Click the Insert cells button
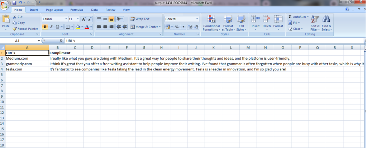Image resolution: width=367 pixels, height=148 pixels. (x=255, y=23)
